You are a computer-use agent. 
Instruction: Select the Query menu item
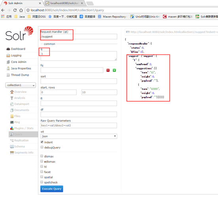coord(23,134)
